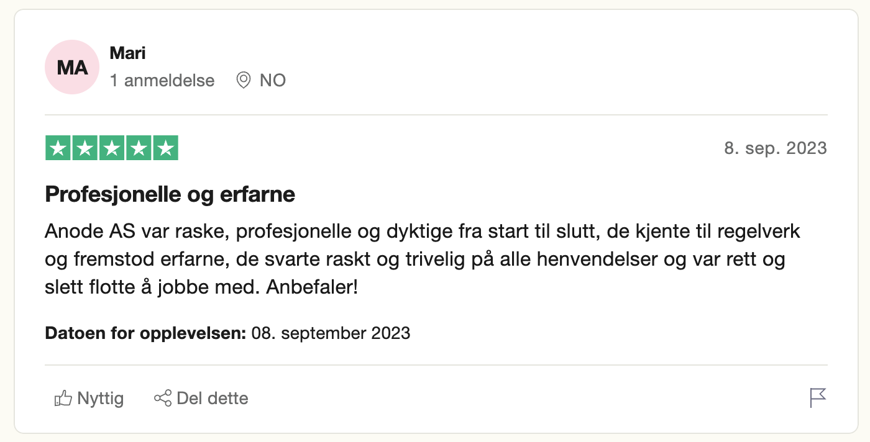Click the review date '8. sep. 2023'
The image size is (870, 442).
[x=776, y=148]
